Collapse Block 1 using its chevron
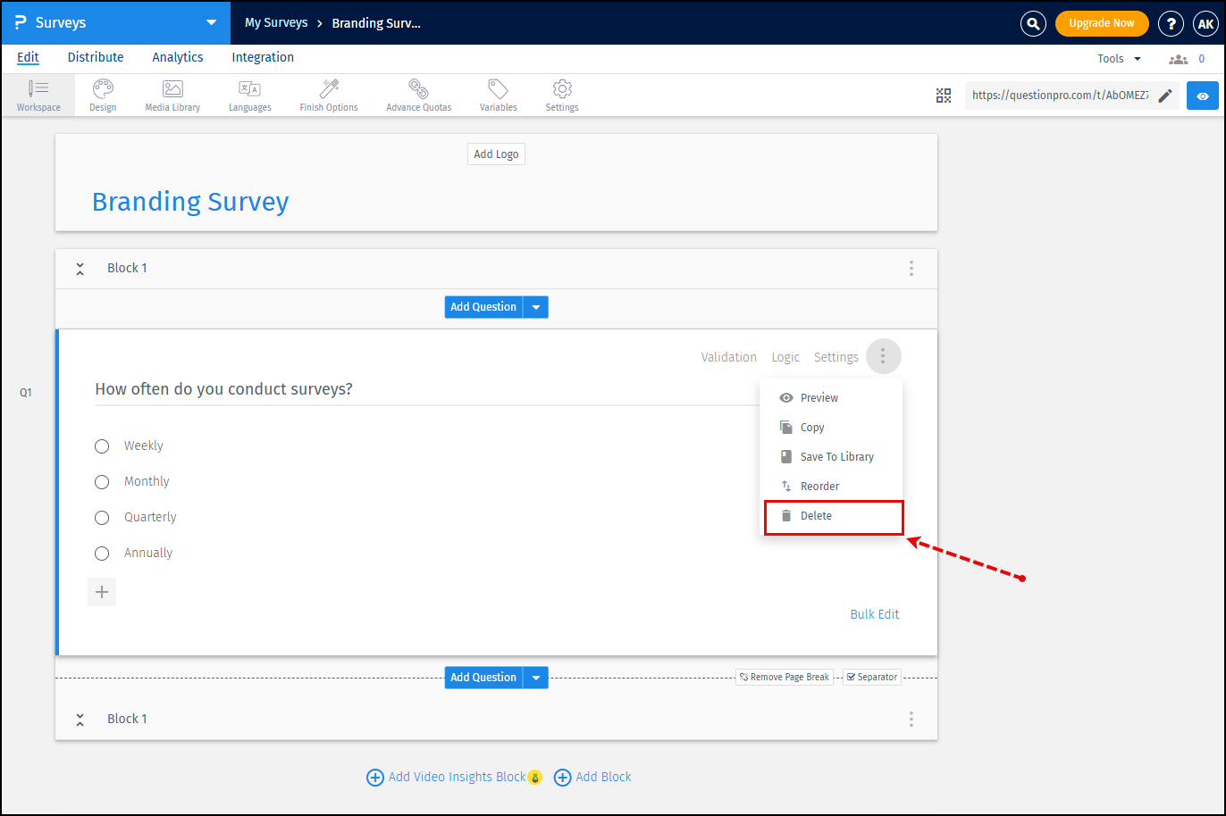This screenshot has height=816, width=1226. (x=80, y=268)
